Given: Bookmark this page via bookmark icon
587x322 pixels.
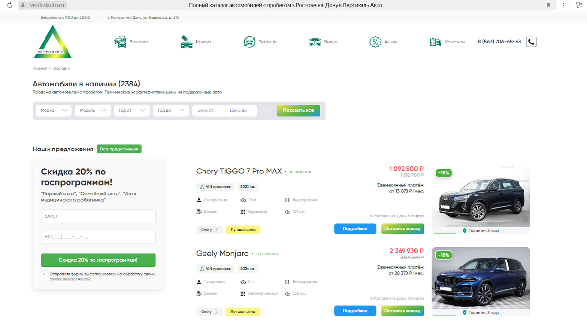Looking at the screenshot, I should click(x=548, y=5).
